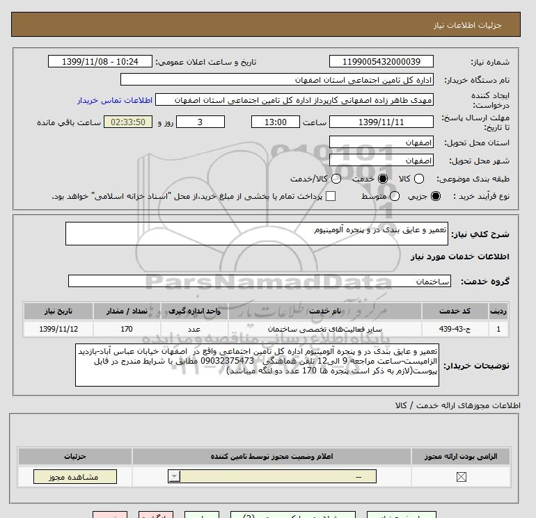Click the need date cell 1399/11/12
Image resolution: width=536 pixels, height=518 pixels.
click(x=58, y=329)
